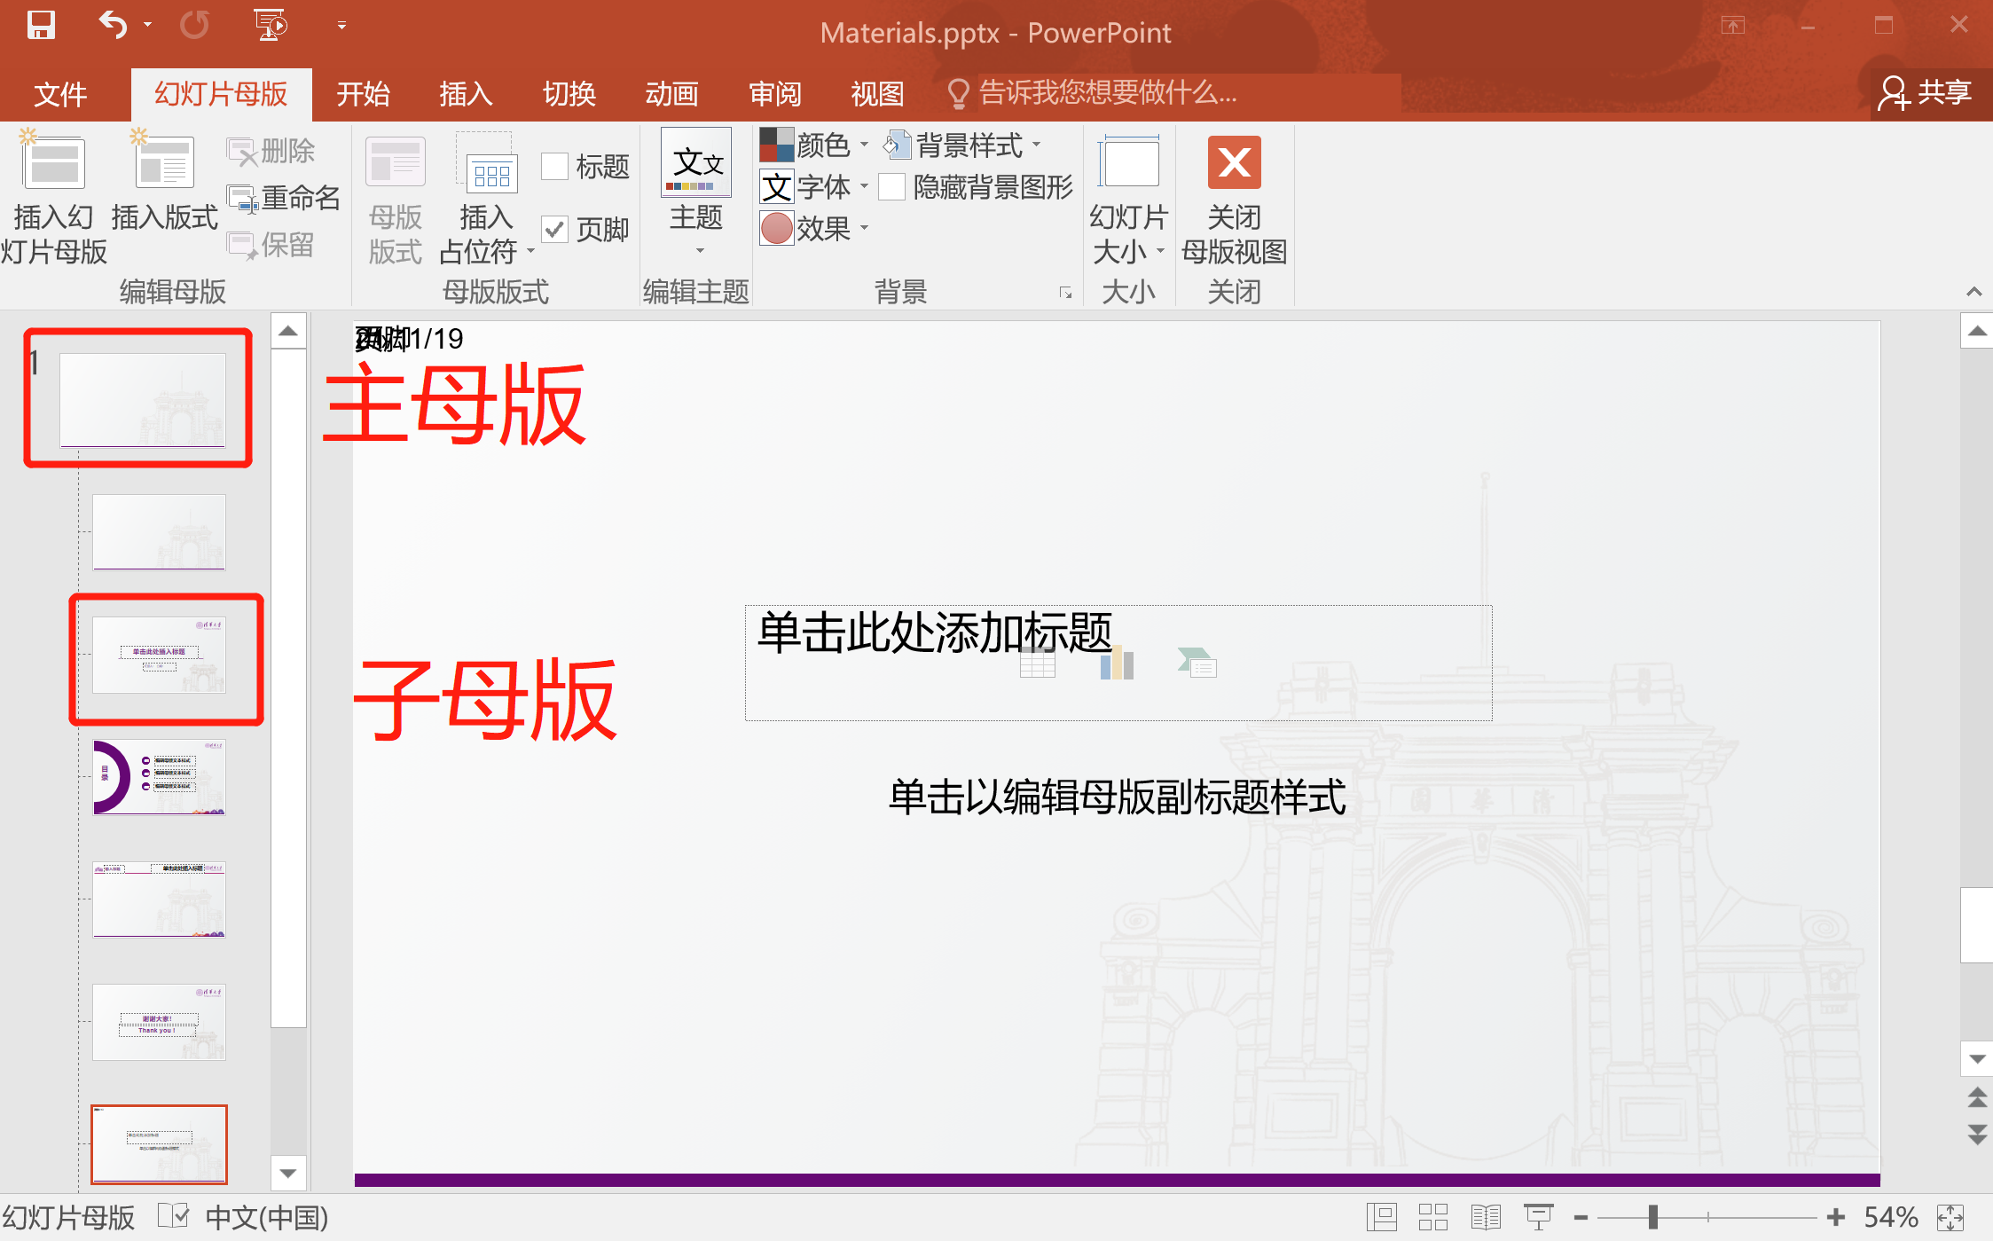The height and width of the screenshot is (1241, 1993).
Task: Open the 主题 themes dropdown
Action: click(x=697, y=194)
